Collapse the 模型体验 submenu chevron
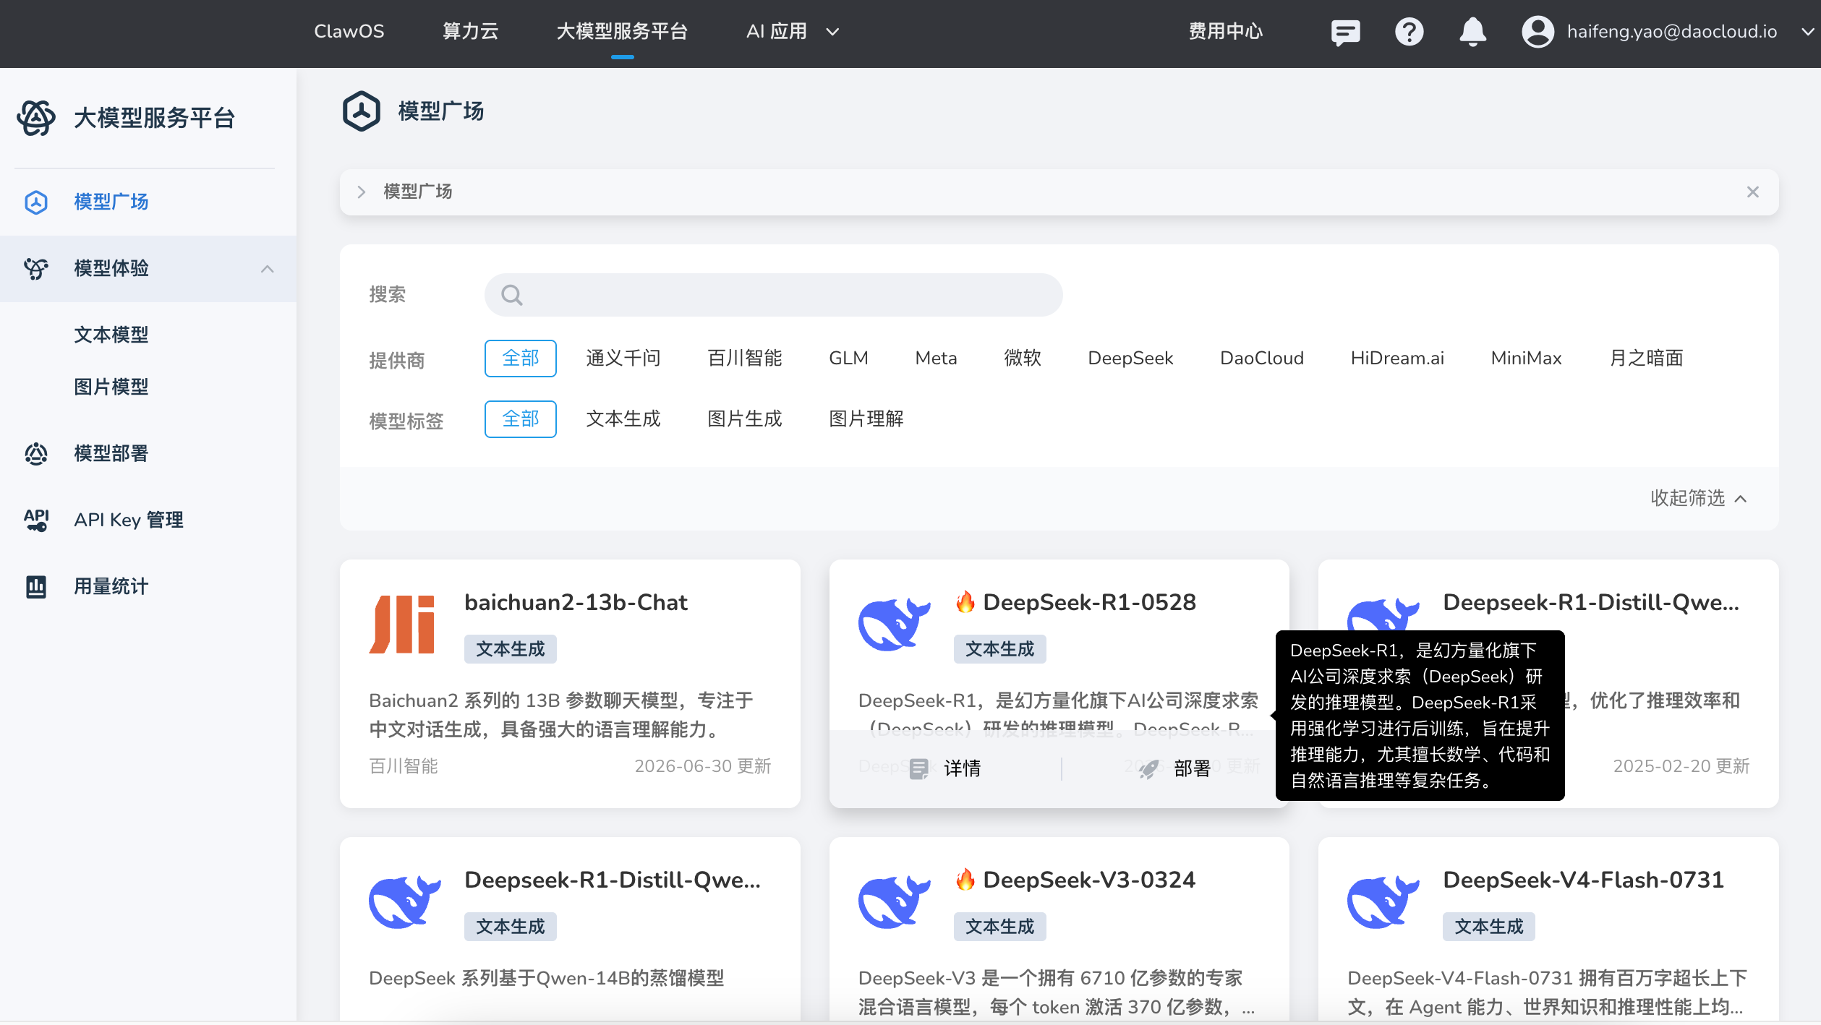Image resolution: width=1821 pixels, height=1025 pixels. [x=268, y=269]
